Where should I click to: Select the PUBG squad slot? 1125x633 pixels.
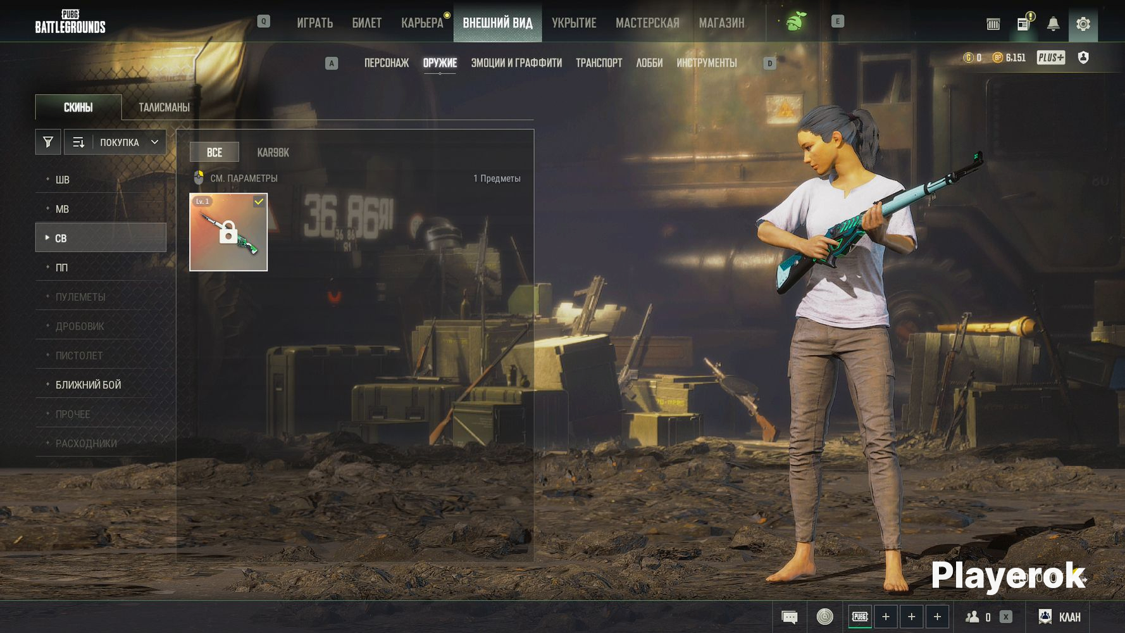coord(860,617)
